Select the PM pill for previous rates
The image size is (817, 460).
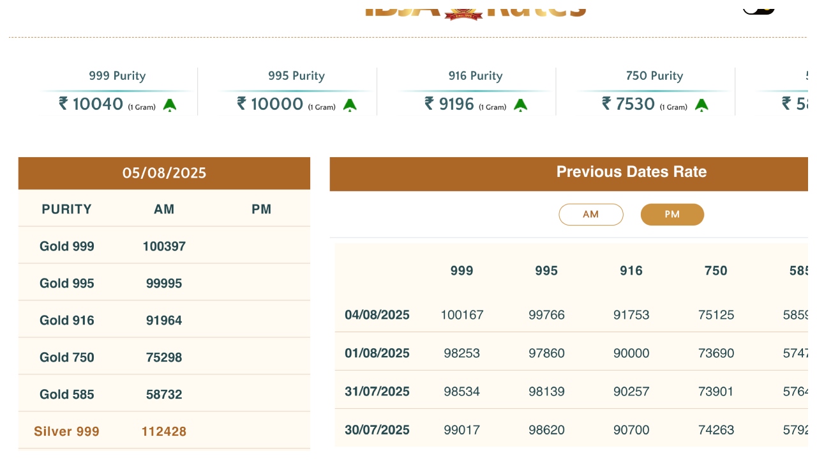(x=672, y=215)
